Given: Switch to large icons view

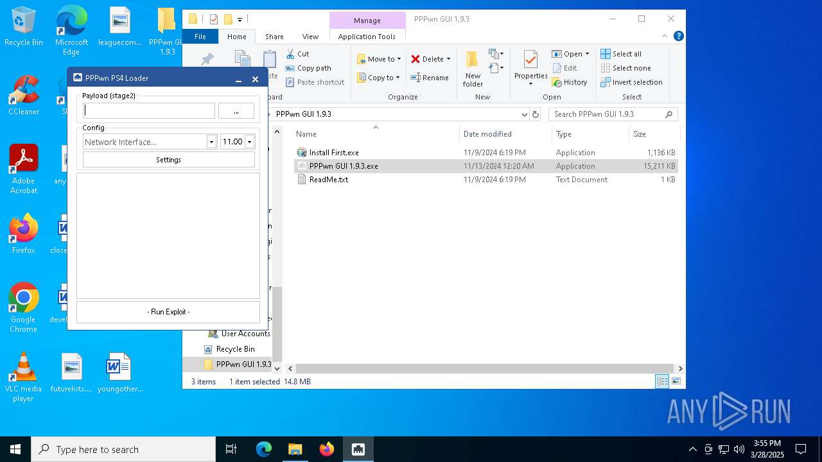Looking at the screenshot, I should point(676,381).
